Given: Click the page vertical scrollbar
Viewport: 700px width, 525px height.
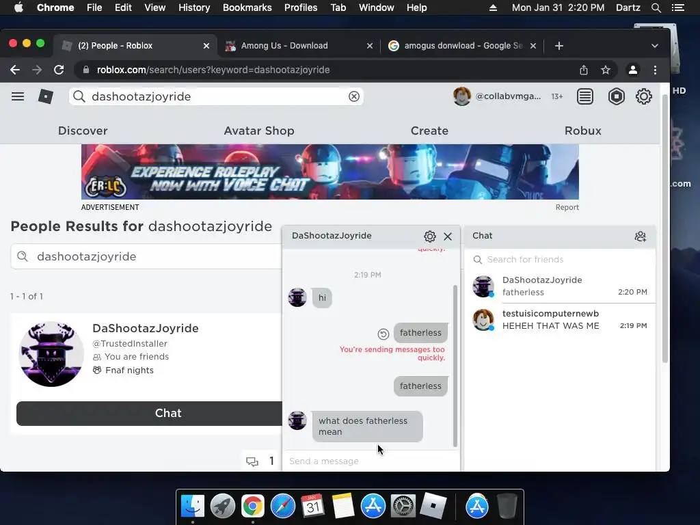Looking at the screenshot, I should [x=664, y=228].
